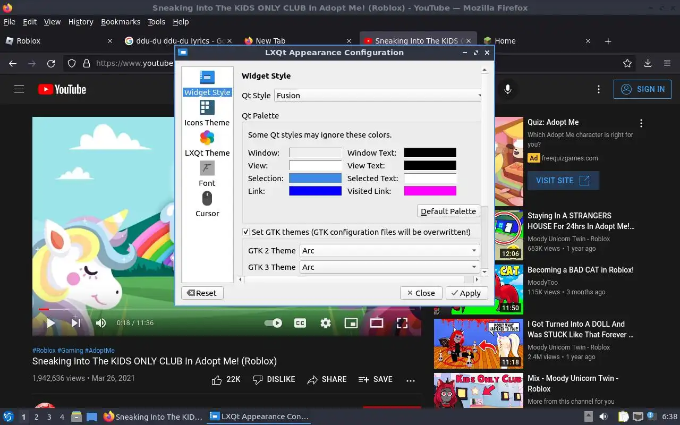The image size is (680, 425).
Task: Open the Bookmarks menu
Action: [121, 22]
